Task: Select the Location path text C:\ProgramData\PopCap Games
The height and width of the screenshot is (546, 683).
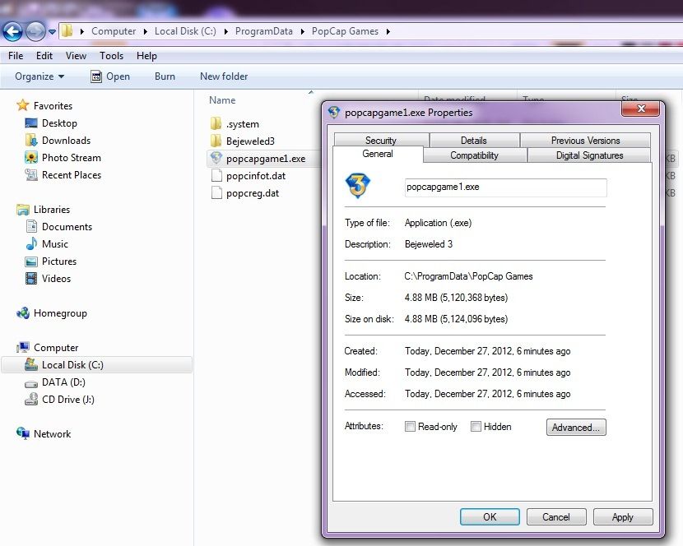Action: point(468,276)
